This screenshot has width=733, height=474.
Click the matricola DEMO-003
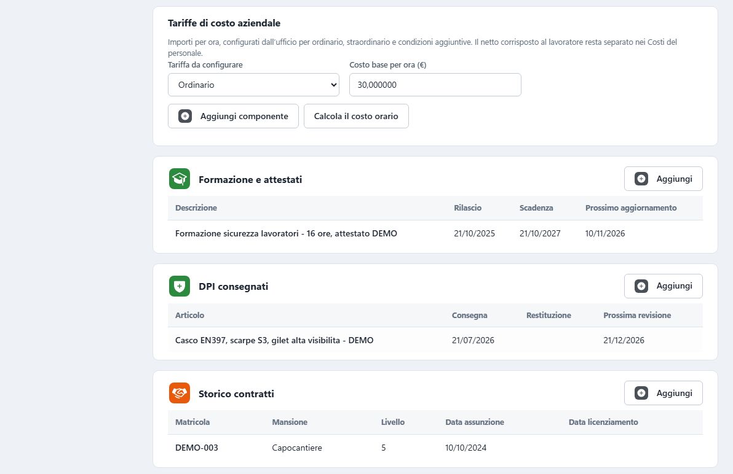click(197, 448)
